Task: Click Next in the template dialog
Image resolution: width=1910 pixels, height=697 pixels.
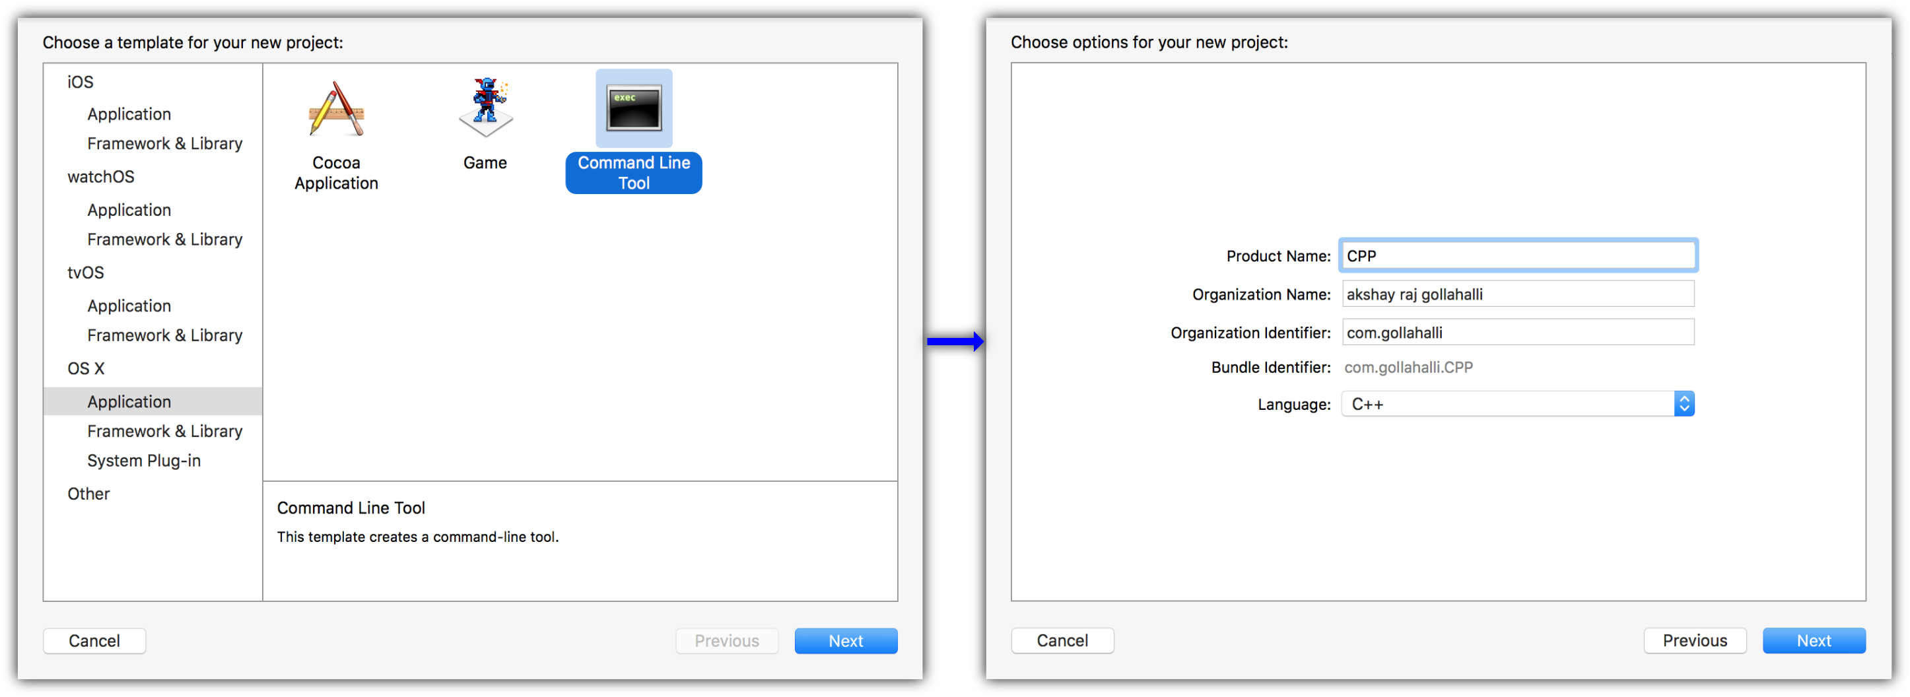Action: pyautogui.click(x=845, y=642)
